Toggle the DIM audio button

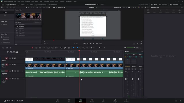coord(137,48)
